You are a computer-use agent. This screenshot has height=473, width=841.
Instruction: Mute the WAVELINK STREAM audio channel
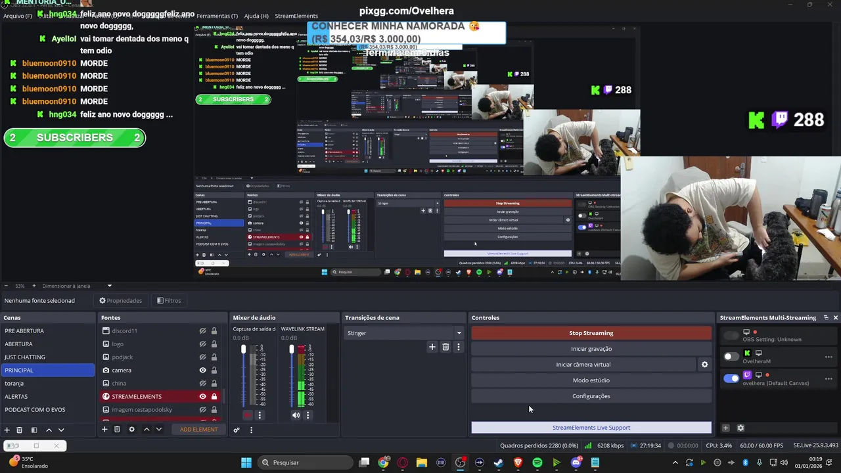296,415
